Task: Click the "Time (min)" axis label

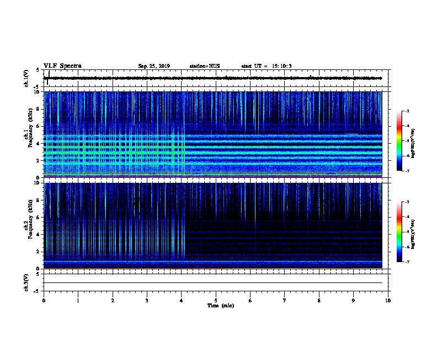Action: coord(221,306)
